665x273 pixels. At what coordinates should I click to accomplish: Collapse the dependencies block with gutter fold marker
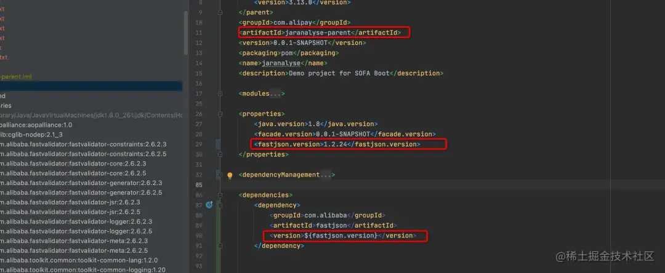point(220,195)
